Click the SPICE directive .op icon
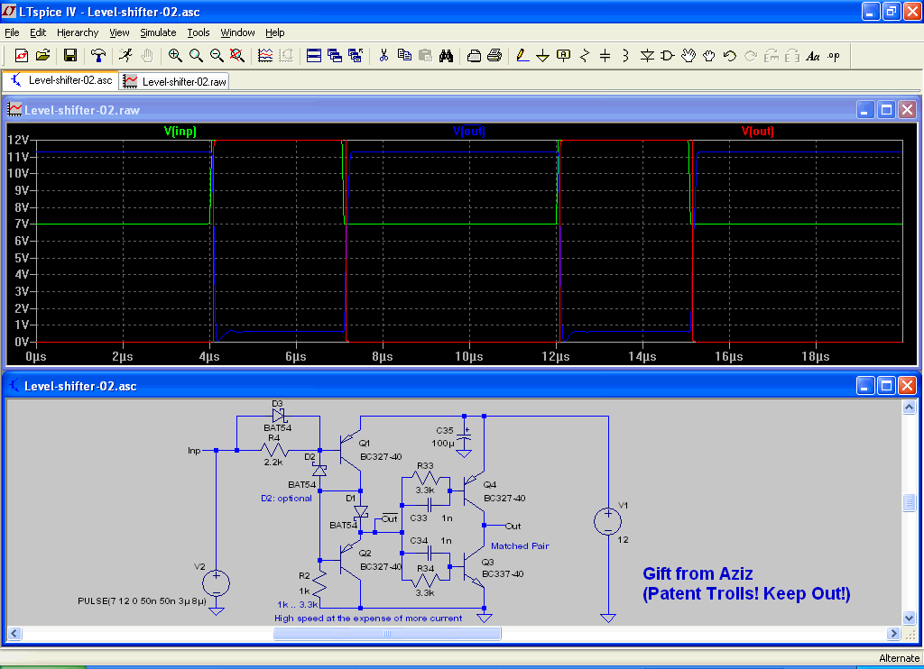924x669 pixels. 833,56
